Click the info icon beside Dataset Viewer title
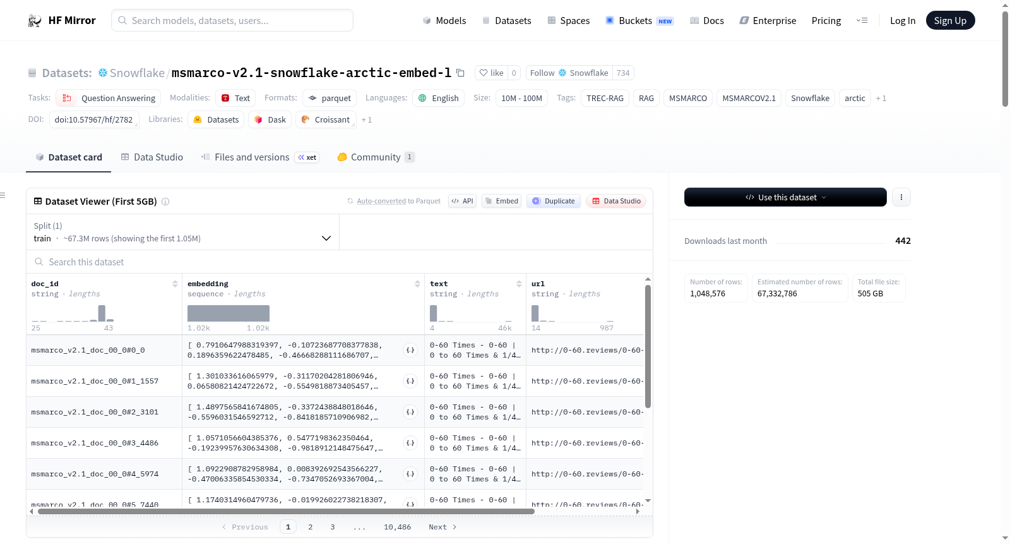 point(165,202)
